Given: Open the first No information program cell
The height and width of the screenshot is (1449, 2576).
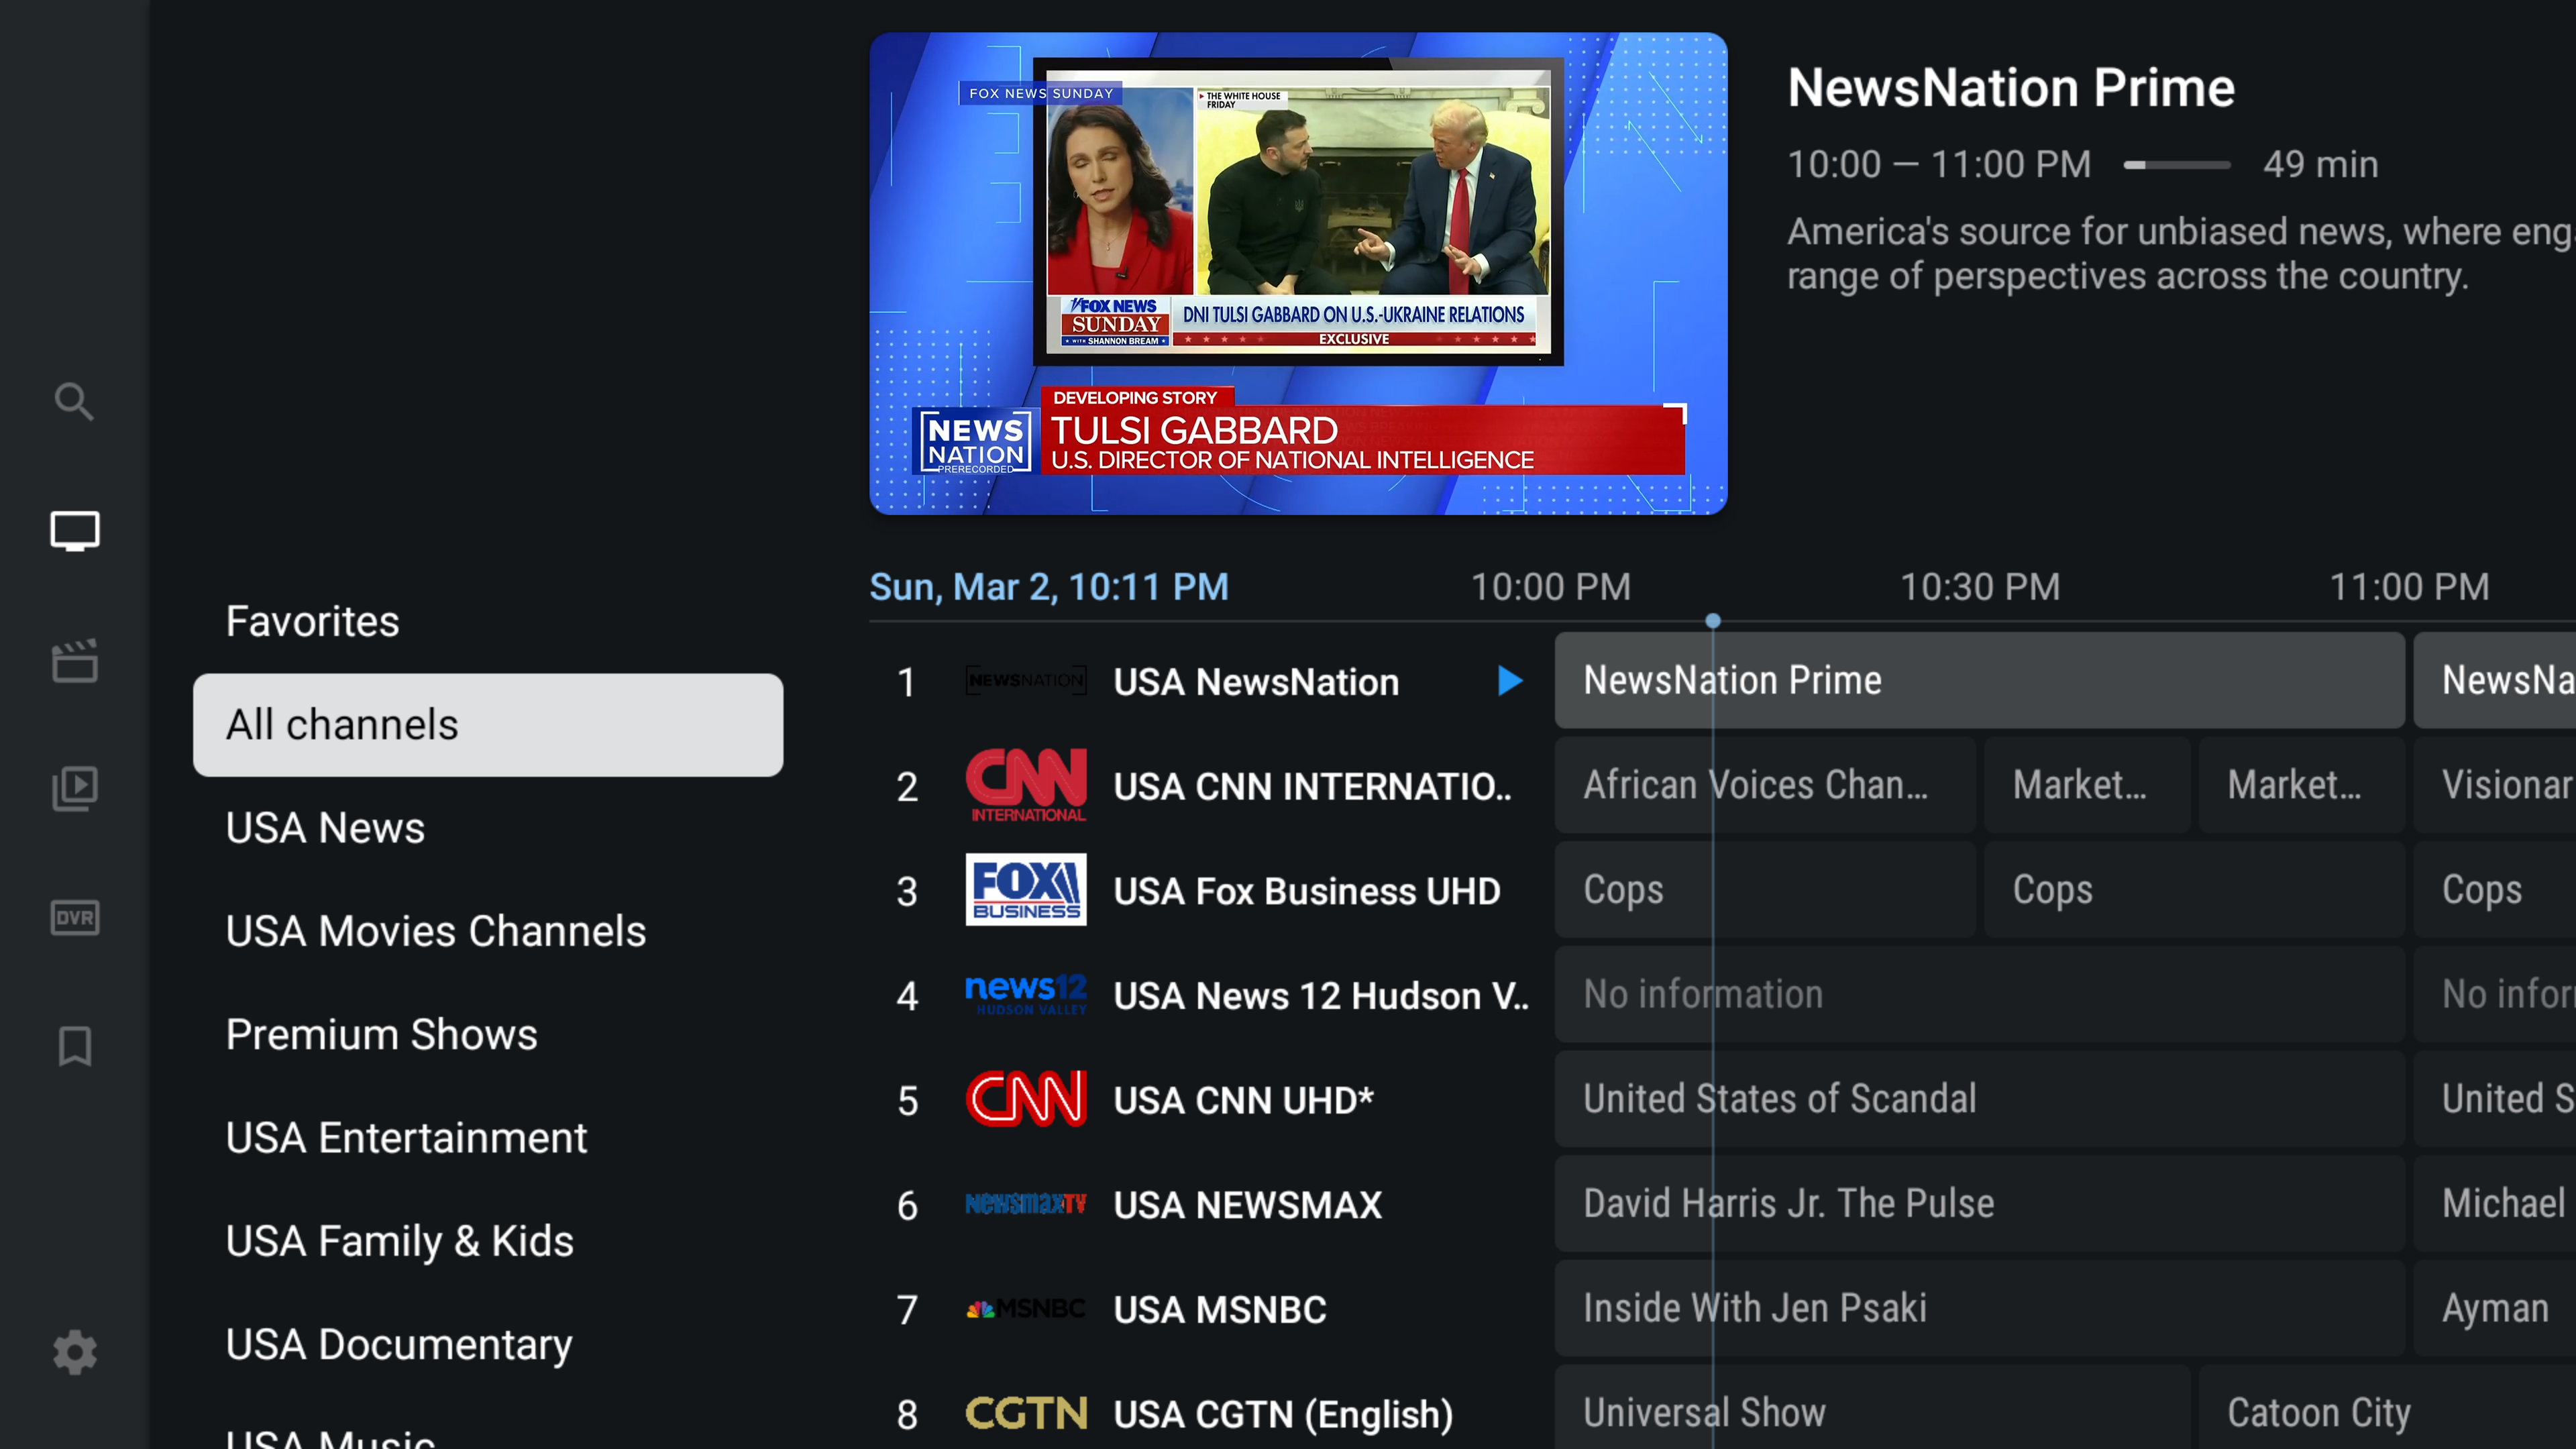Looking at the screenshot, I should coord(1979,994).
